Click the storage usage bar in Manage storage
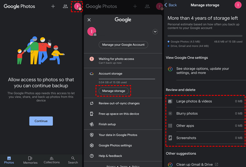Image resolution: width=246 pixels, height=167 pixels. pos(205,36)
